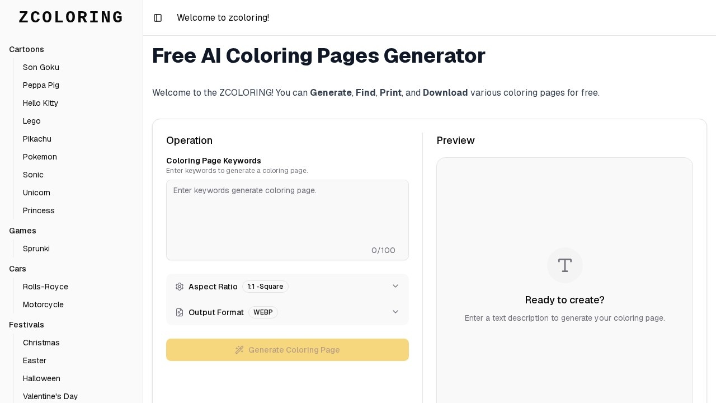Open Pikachu coloring pages

click(37, 139)
